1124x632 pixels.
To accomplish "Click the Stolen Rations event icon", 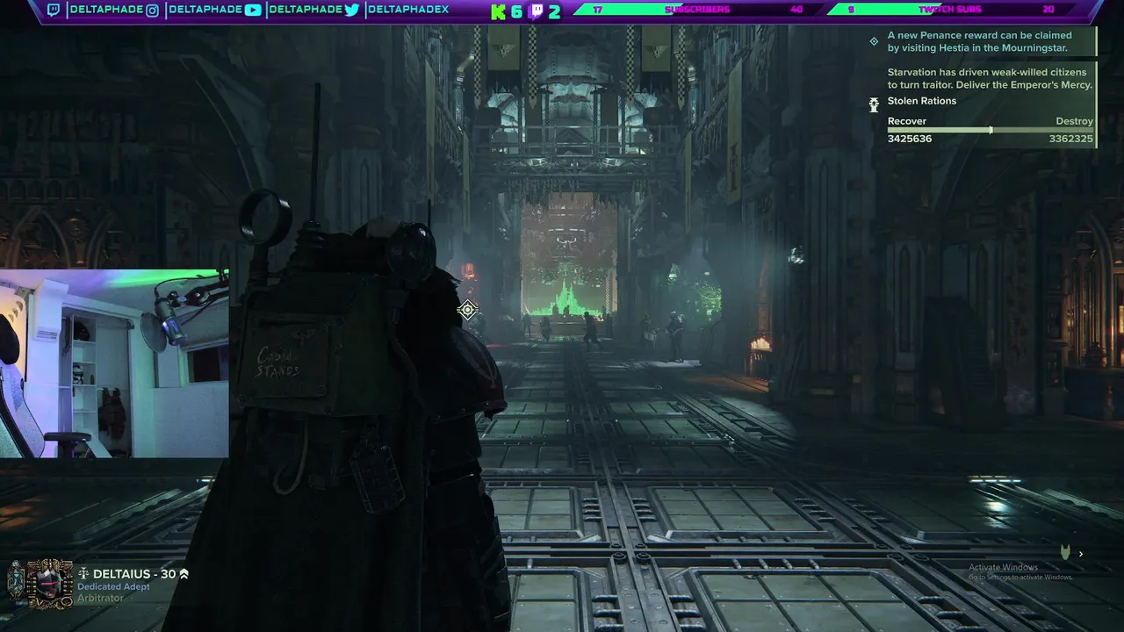I will coord(874,104).
